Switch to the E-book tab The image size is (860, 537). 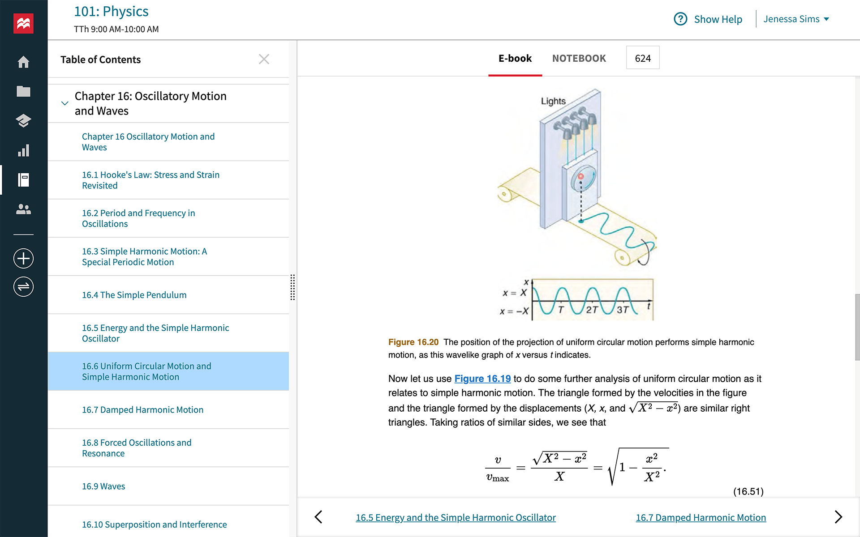(515, 58)
